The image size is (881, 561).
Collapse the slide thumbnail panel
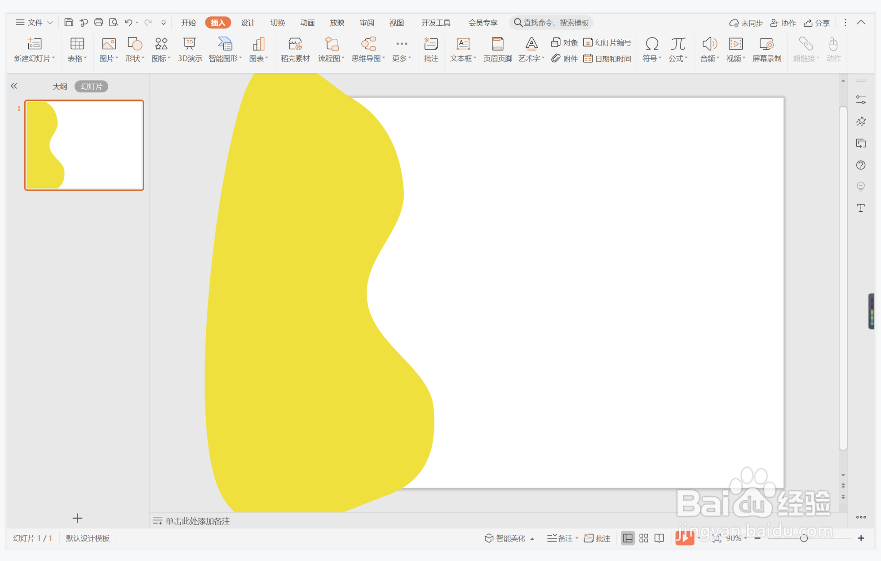[x=14, y=86]
